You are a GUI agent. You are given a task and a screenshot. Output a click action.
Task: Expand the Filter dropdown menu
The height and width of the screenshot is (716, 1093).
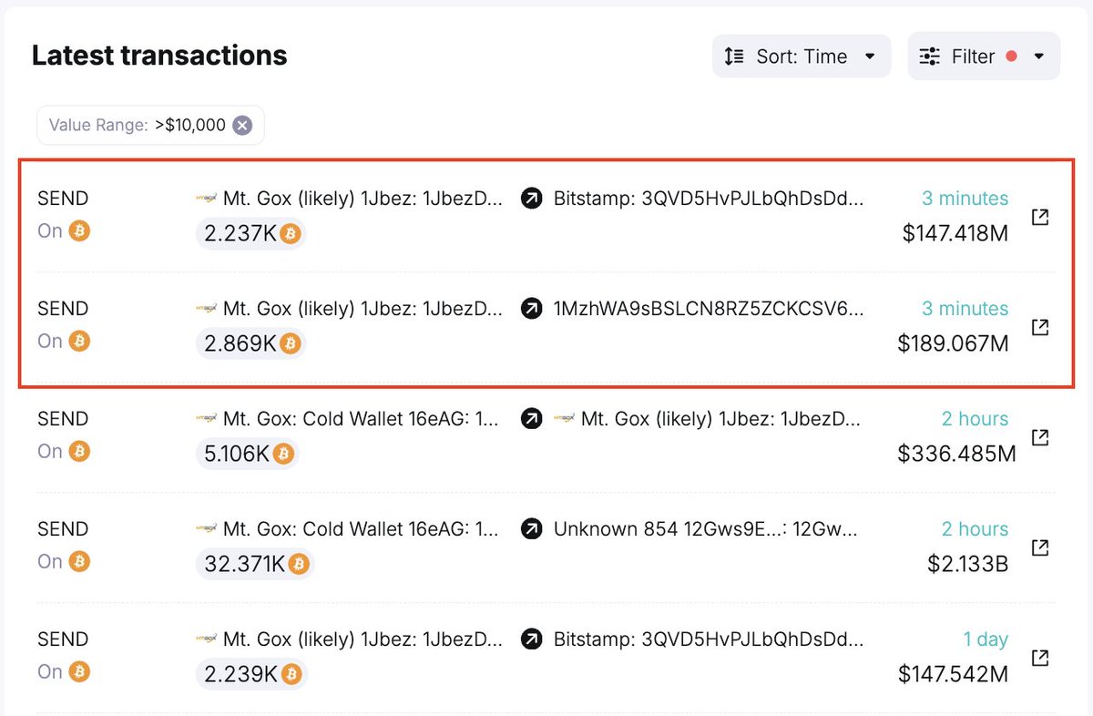pyautogui.click(x=984, y=56)
